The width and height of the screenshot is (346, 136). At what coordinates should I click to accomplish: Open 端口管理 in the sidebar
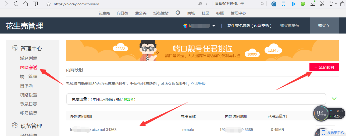tap(29, 77)
